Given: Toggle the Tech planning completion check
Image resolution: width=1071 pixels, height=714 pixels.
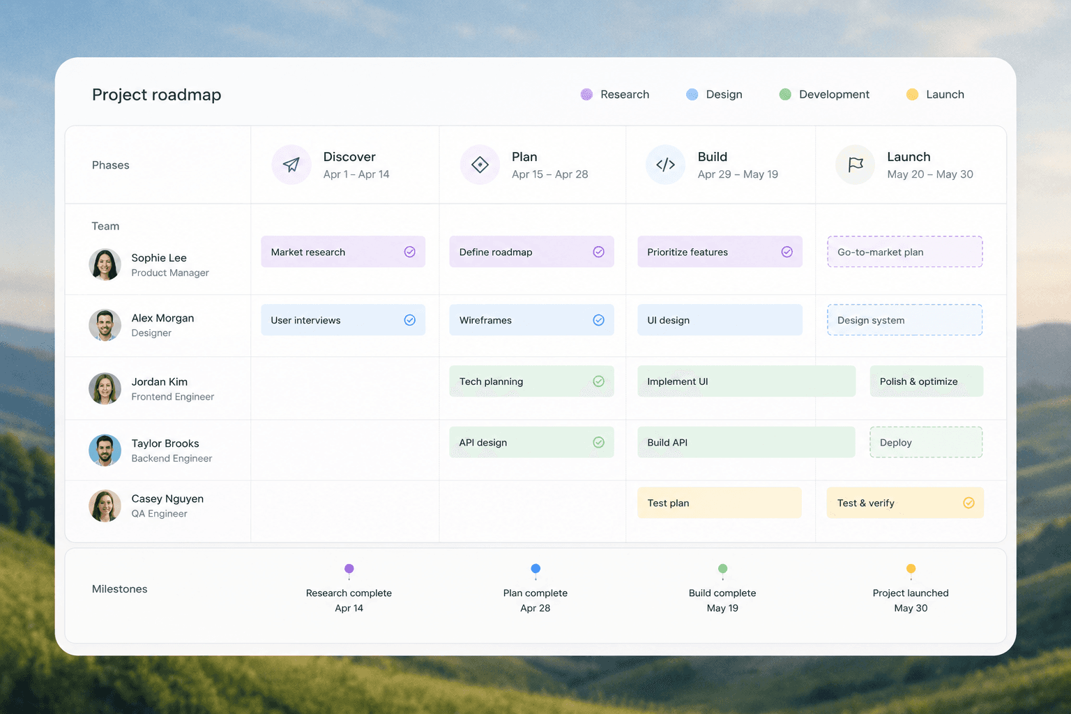Looking at the screenshot, I should click(x=598, y=381).
